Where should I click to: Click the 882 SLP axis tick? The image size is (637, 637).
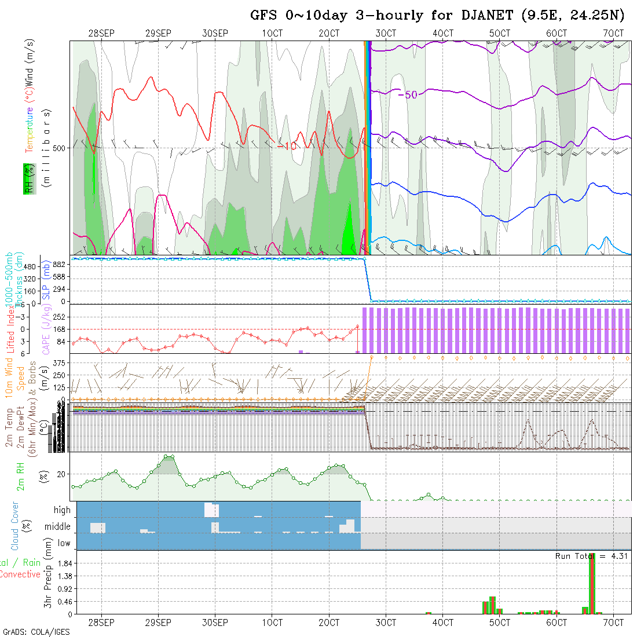tap(58, 265)
